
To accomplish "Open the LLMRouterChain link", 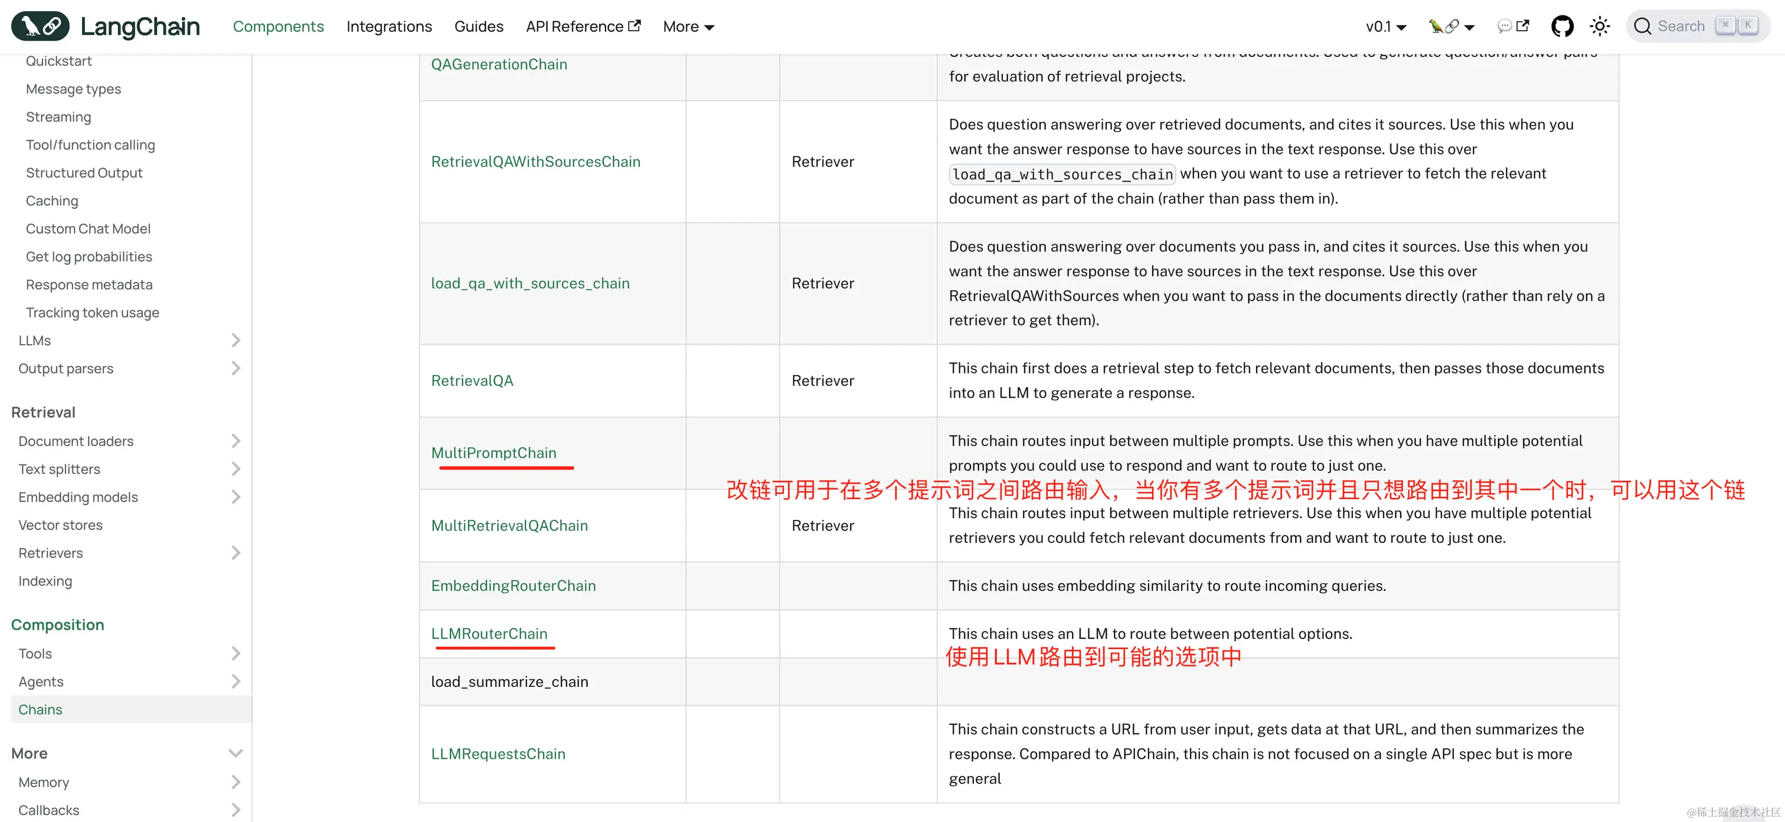I will (489, 634).
